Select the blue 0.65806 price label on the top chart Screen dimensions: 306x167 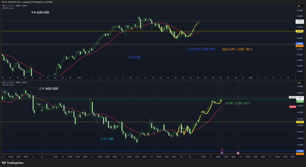(x=299, y=44)
